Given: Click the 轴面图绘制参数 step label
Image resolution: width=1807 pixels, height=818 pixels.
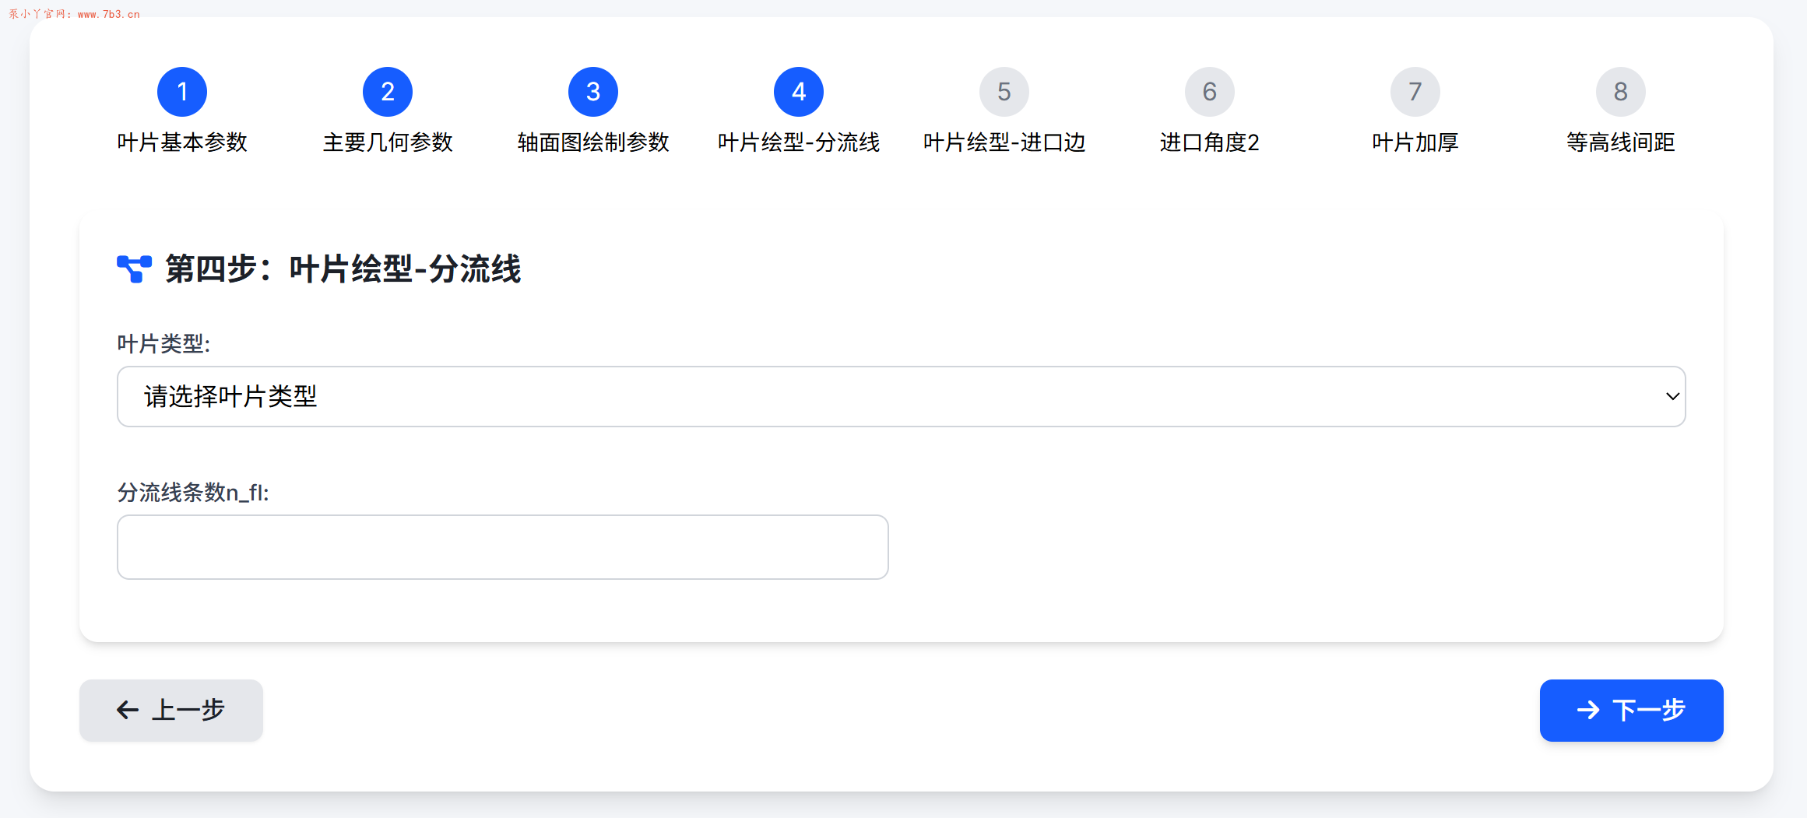Looking at the screenshot, I should coord(593,142).
